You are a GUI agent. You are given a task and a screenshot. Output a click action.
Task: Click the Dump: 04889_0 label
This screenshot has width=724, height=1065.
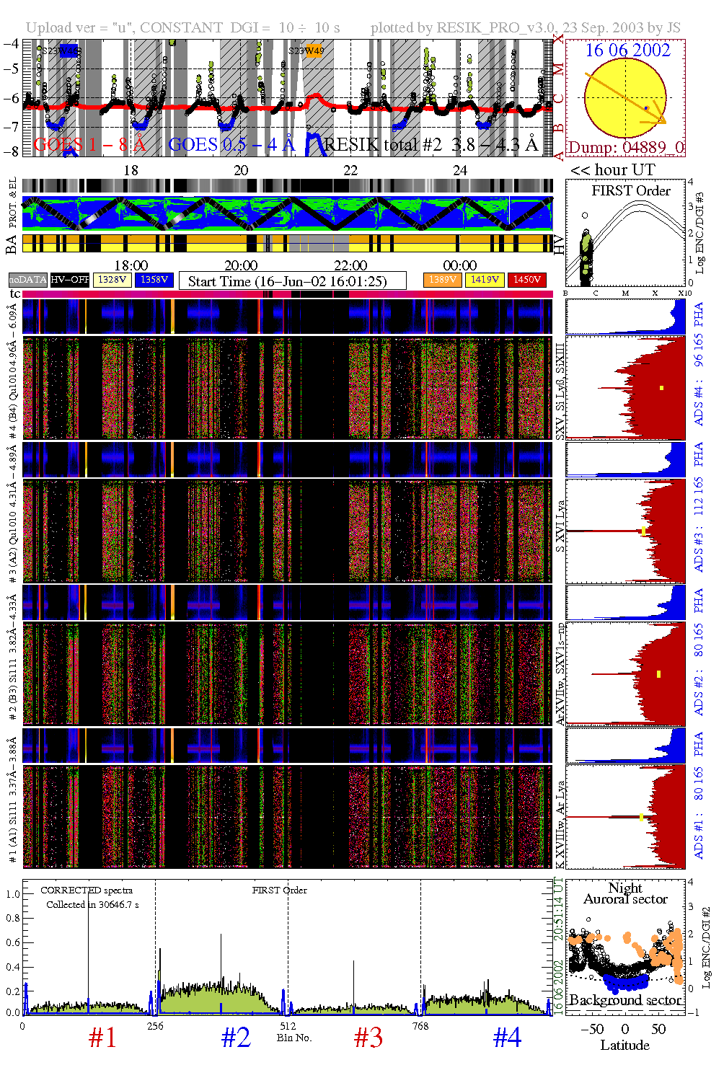pyautogui.click(x=625, y=148)
